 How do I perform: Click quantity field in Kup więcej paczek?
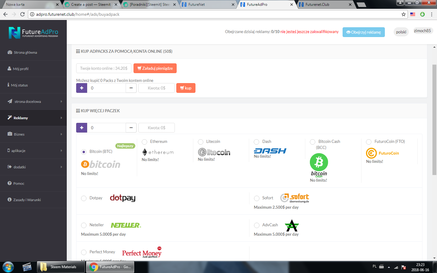point(106,128)
